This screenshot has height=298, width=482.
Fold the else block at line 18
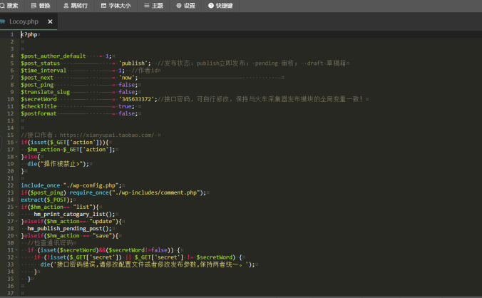[x=18, y=156]
